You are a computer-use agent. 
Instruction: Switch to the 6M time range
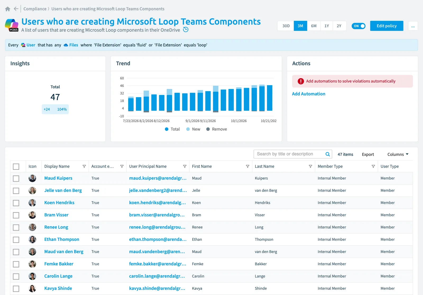(314, 26)
